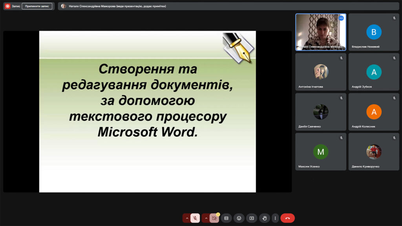Click the red recording indicator icon
This screenshot has width=402, height=226.
click(7, 6)
